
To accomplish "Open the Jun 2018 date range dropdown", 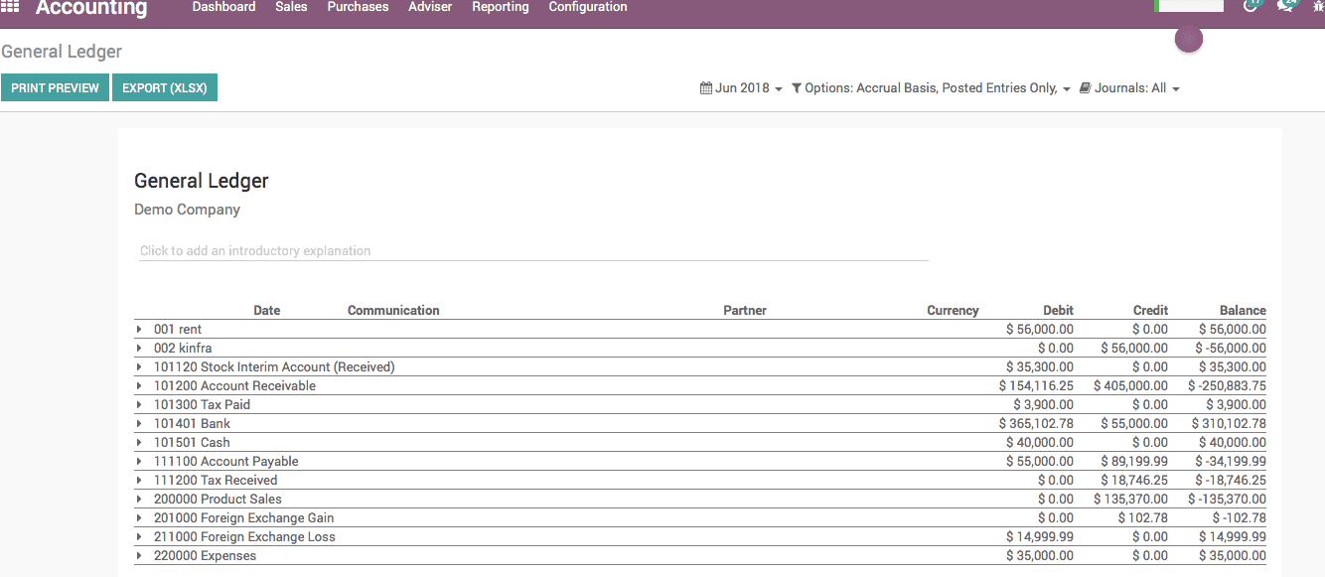I will 744,87.
